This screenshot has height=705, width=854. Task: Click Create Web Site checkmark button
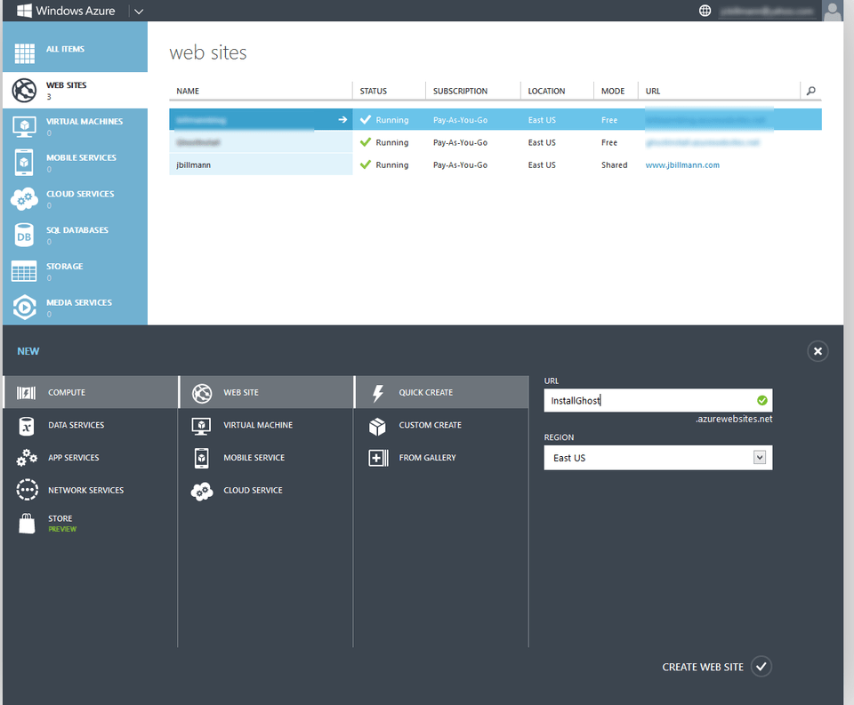(x=761, y=667)
